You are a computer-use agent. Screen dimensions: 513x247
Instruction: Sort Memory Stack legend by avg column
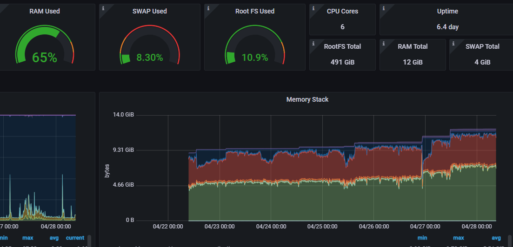click(496, 238)
